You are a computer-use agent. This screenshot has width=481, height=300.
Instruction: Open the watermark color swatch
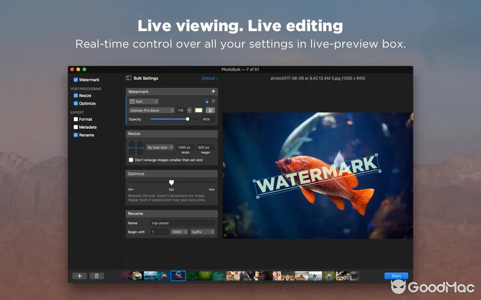(x=198, y=110)
